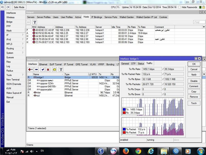Sort hosts by MAC Address column header
The width and height of the screenshot is (206, 155).
click(43, 27)
